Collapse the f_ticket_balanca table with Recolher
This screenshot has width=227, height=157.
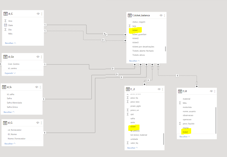[x=134, y=61]
